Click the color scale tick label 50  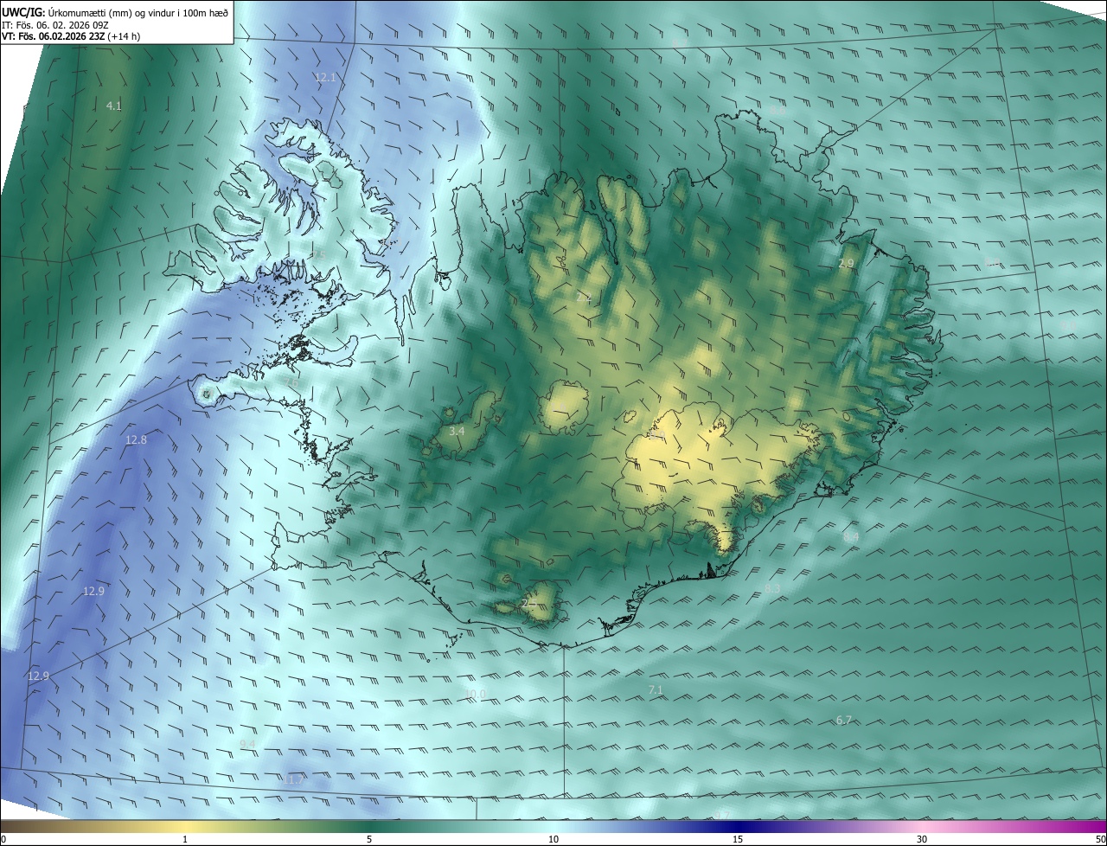1100,839
